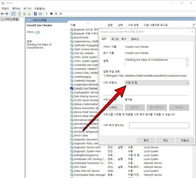Click the gear icon beside DHCP Client
The image size is (196, 178).
pyautogui.click(x=72, y=135)
